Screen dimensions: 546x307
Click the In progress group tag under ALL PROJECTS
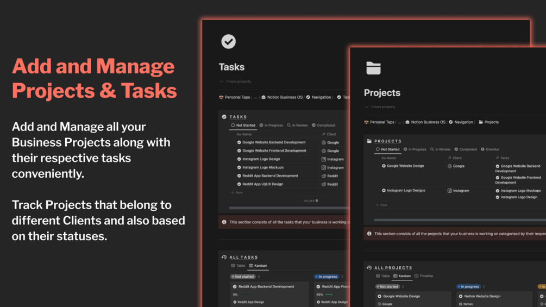[x=468, y=287]
